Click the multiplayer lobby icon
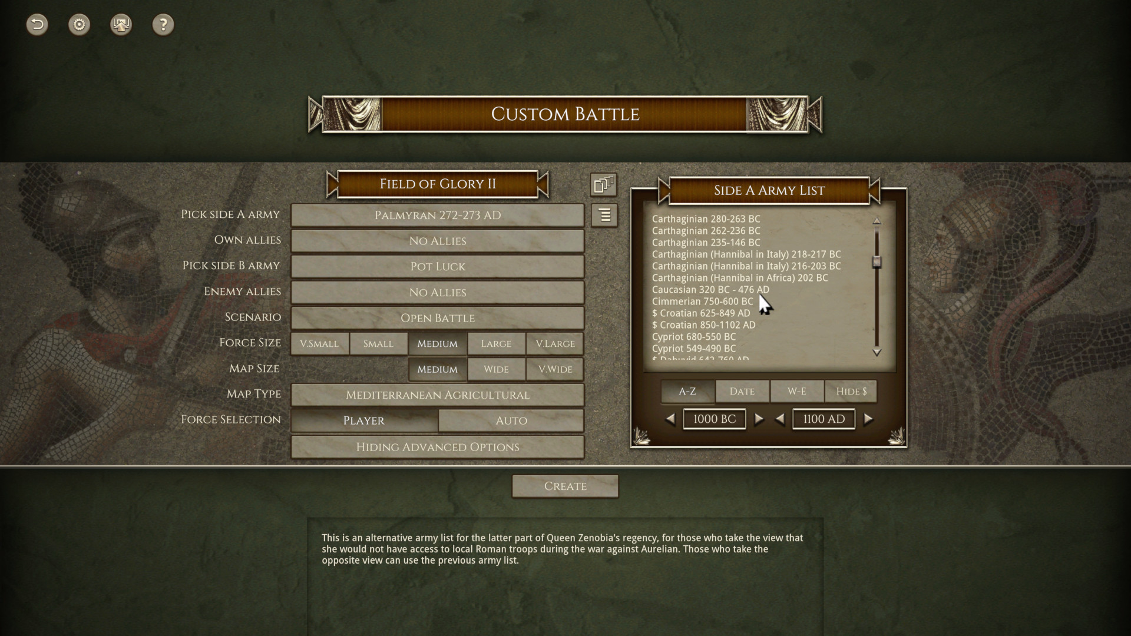The width and height of the screenshot is (1131, 636). [121, 24]
